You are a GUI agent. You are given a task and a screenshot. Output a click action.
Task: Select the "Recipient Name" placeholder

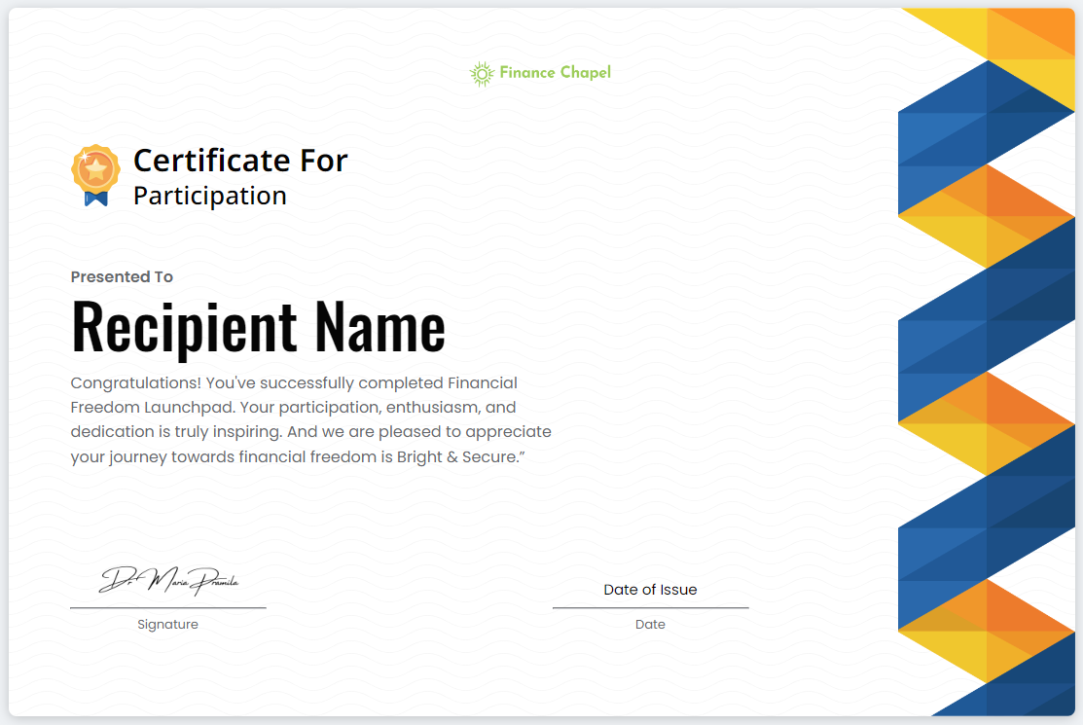coord(258,326)
